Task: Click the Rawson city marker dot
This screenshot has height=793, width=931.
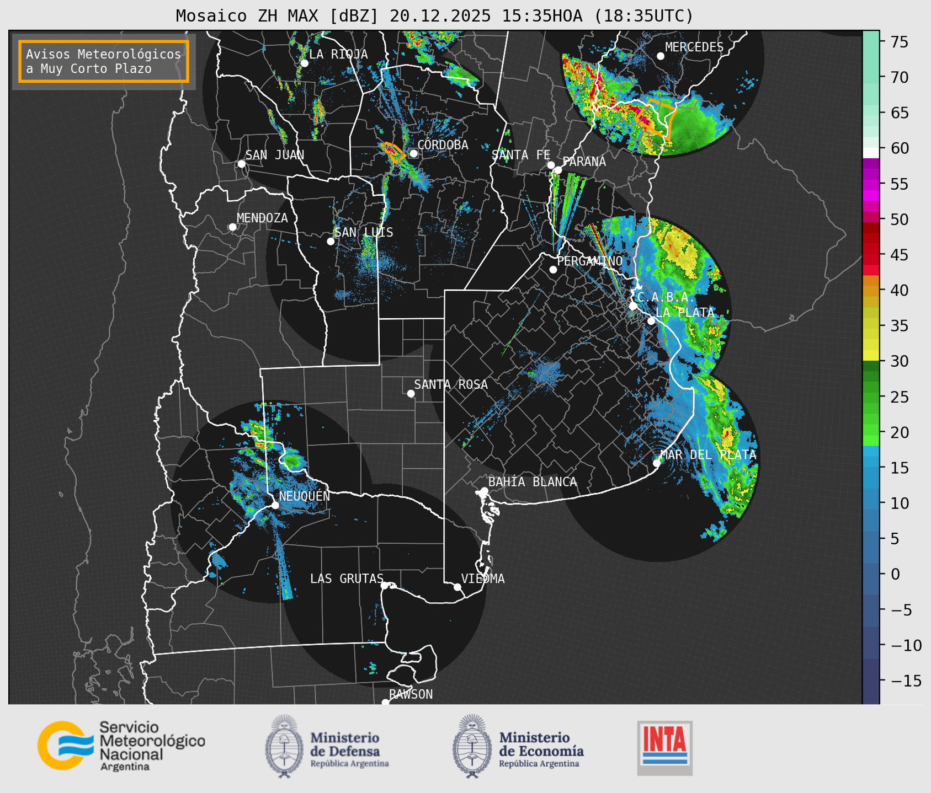Action: pyautogui.click(x=385, y=703)
